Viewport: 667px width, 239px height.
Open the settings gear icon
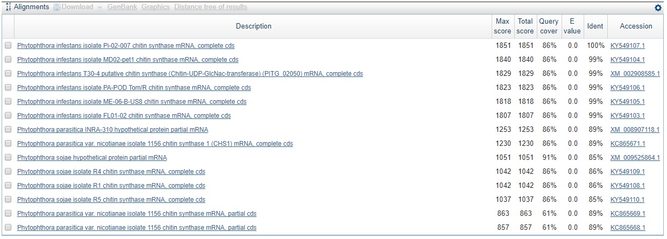pos(658,8)
